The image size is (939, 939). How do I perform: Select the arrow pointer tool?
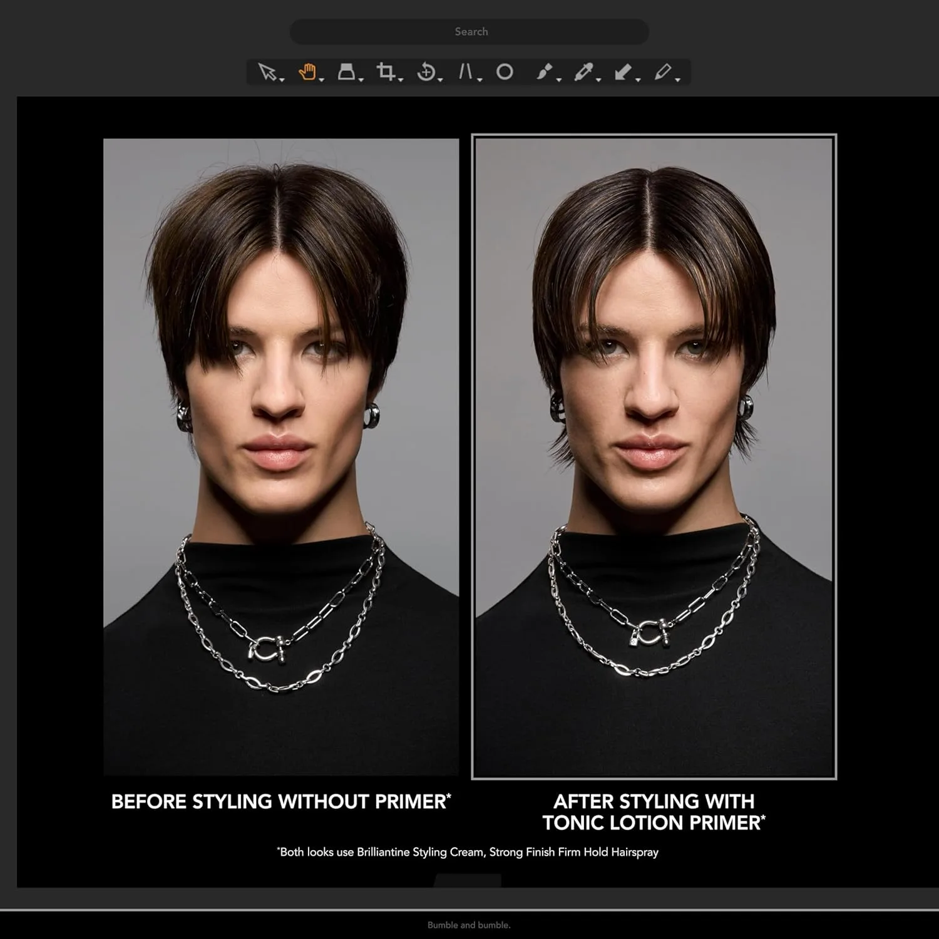click(x=267, y=72)
